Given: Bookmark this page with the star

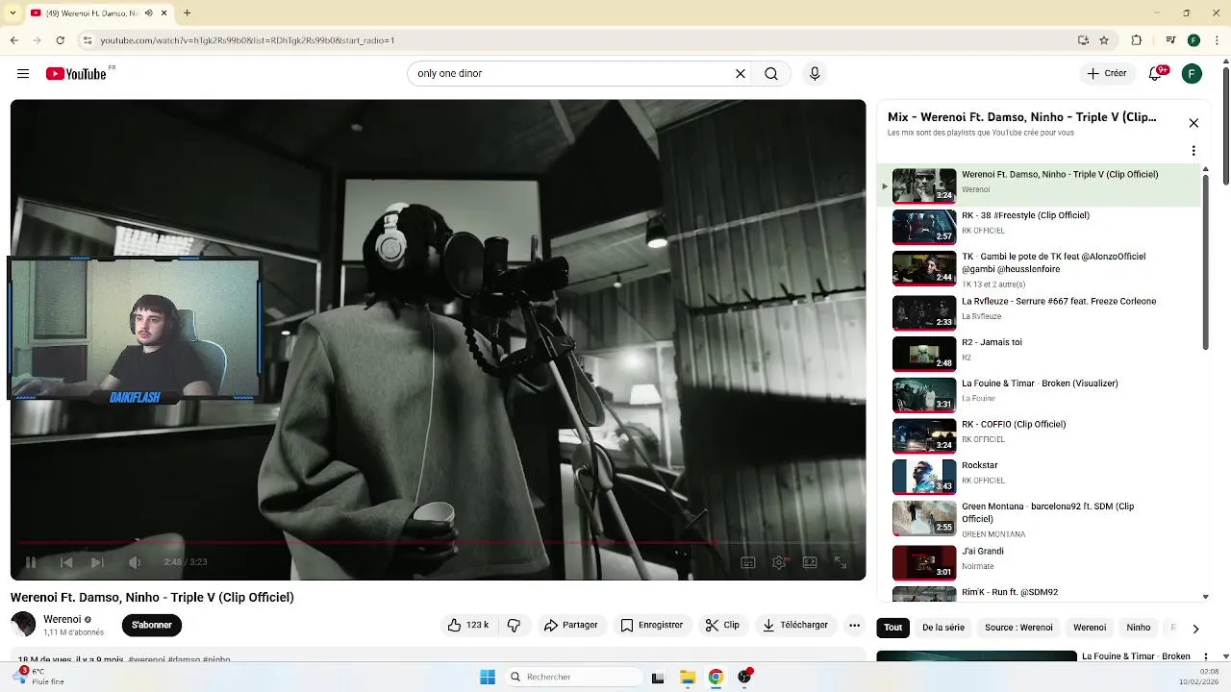Looking at the screenshot, I should point(1104,40).
